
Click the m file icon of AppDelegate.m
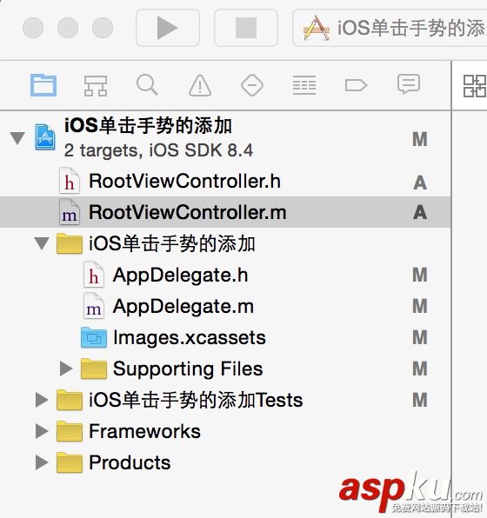[x=94, y=306]
